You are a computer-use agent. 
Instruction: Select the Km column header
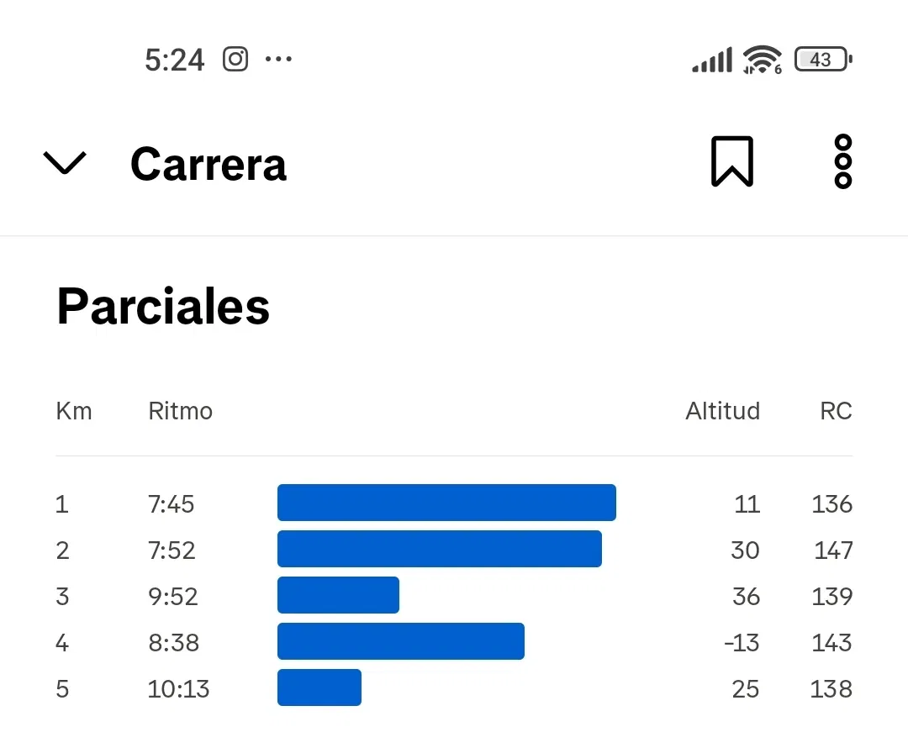74,411
